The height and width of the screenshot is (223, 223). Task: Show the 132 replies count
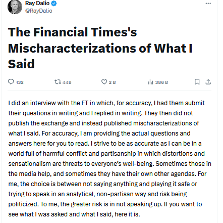[x=20, y=82]
